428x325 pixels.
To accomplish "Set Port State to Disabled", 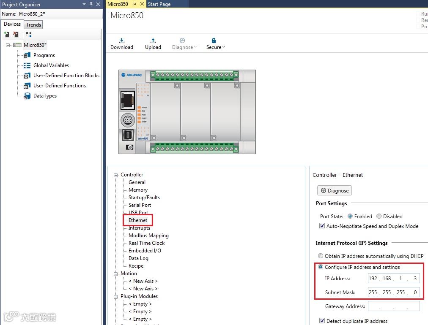I will [379, 216].
